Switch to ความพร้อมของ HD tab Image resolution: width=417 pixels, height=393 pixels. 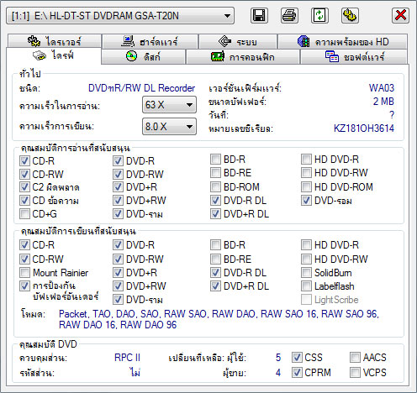point(342,41)
